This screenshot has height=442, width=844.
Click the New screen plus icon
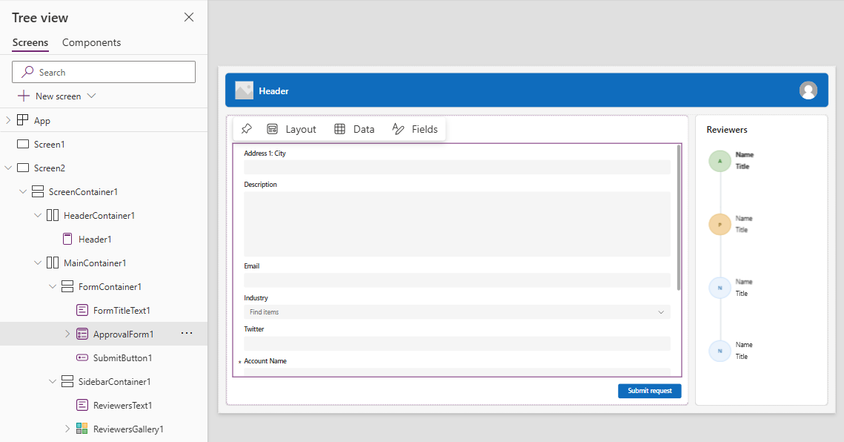point(23,96)
